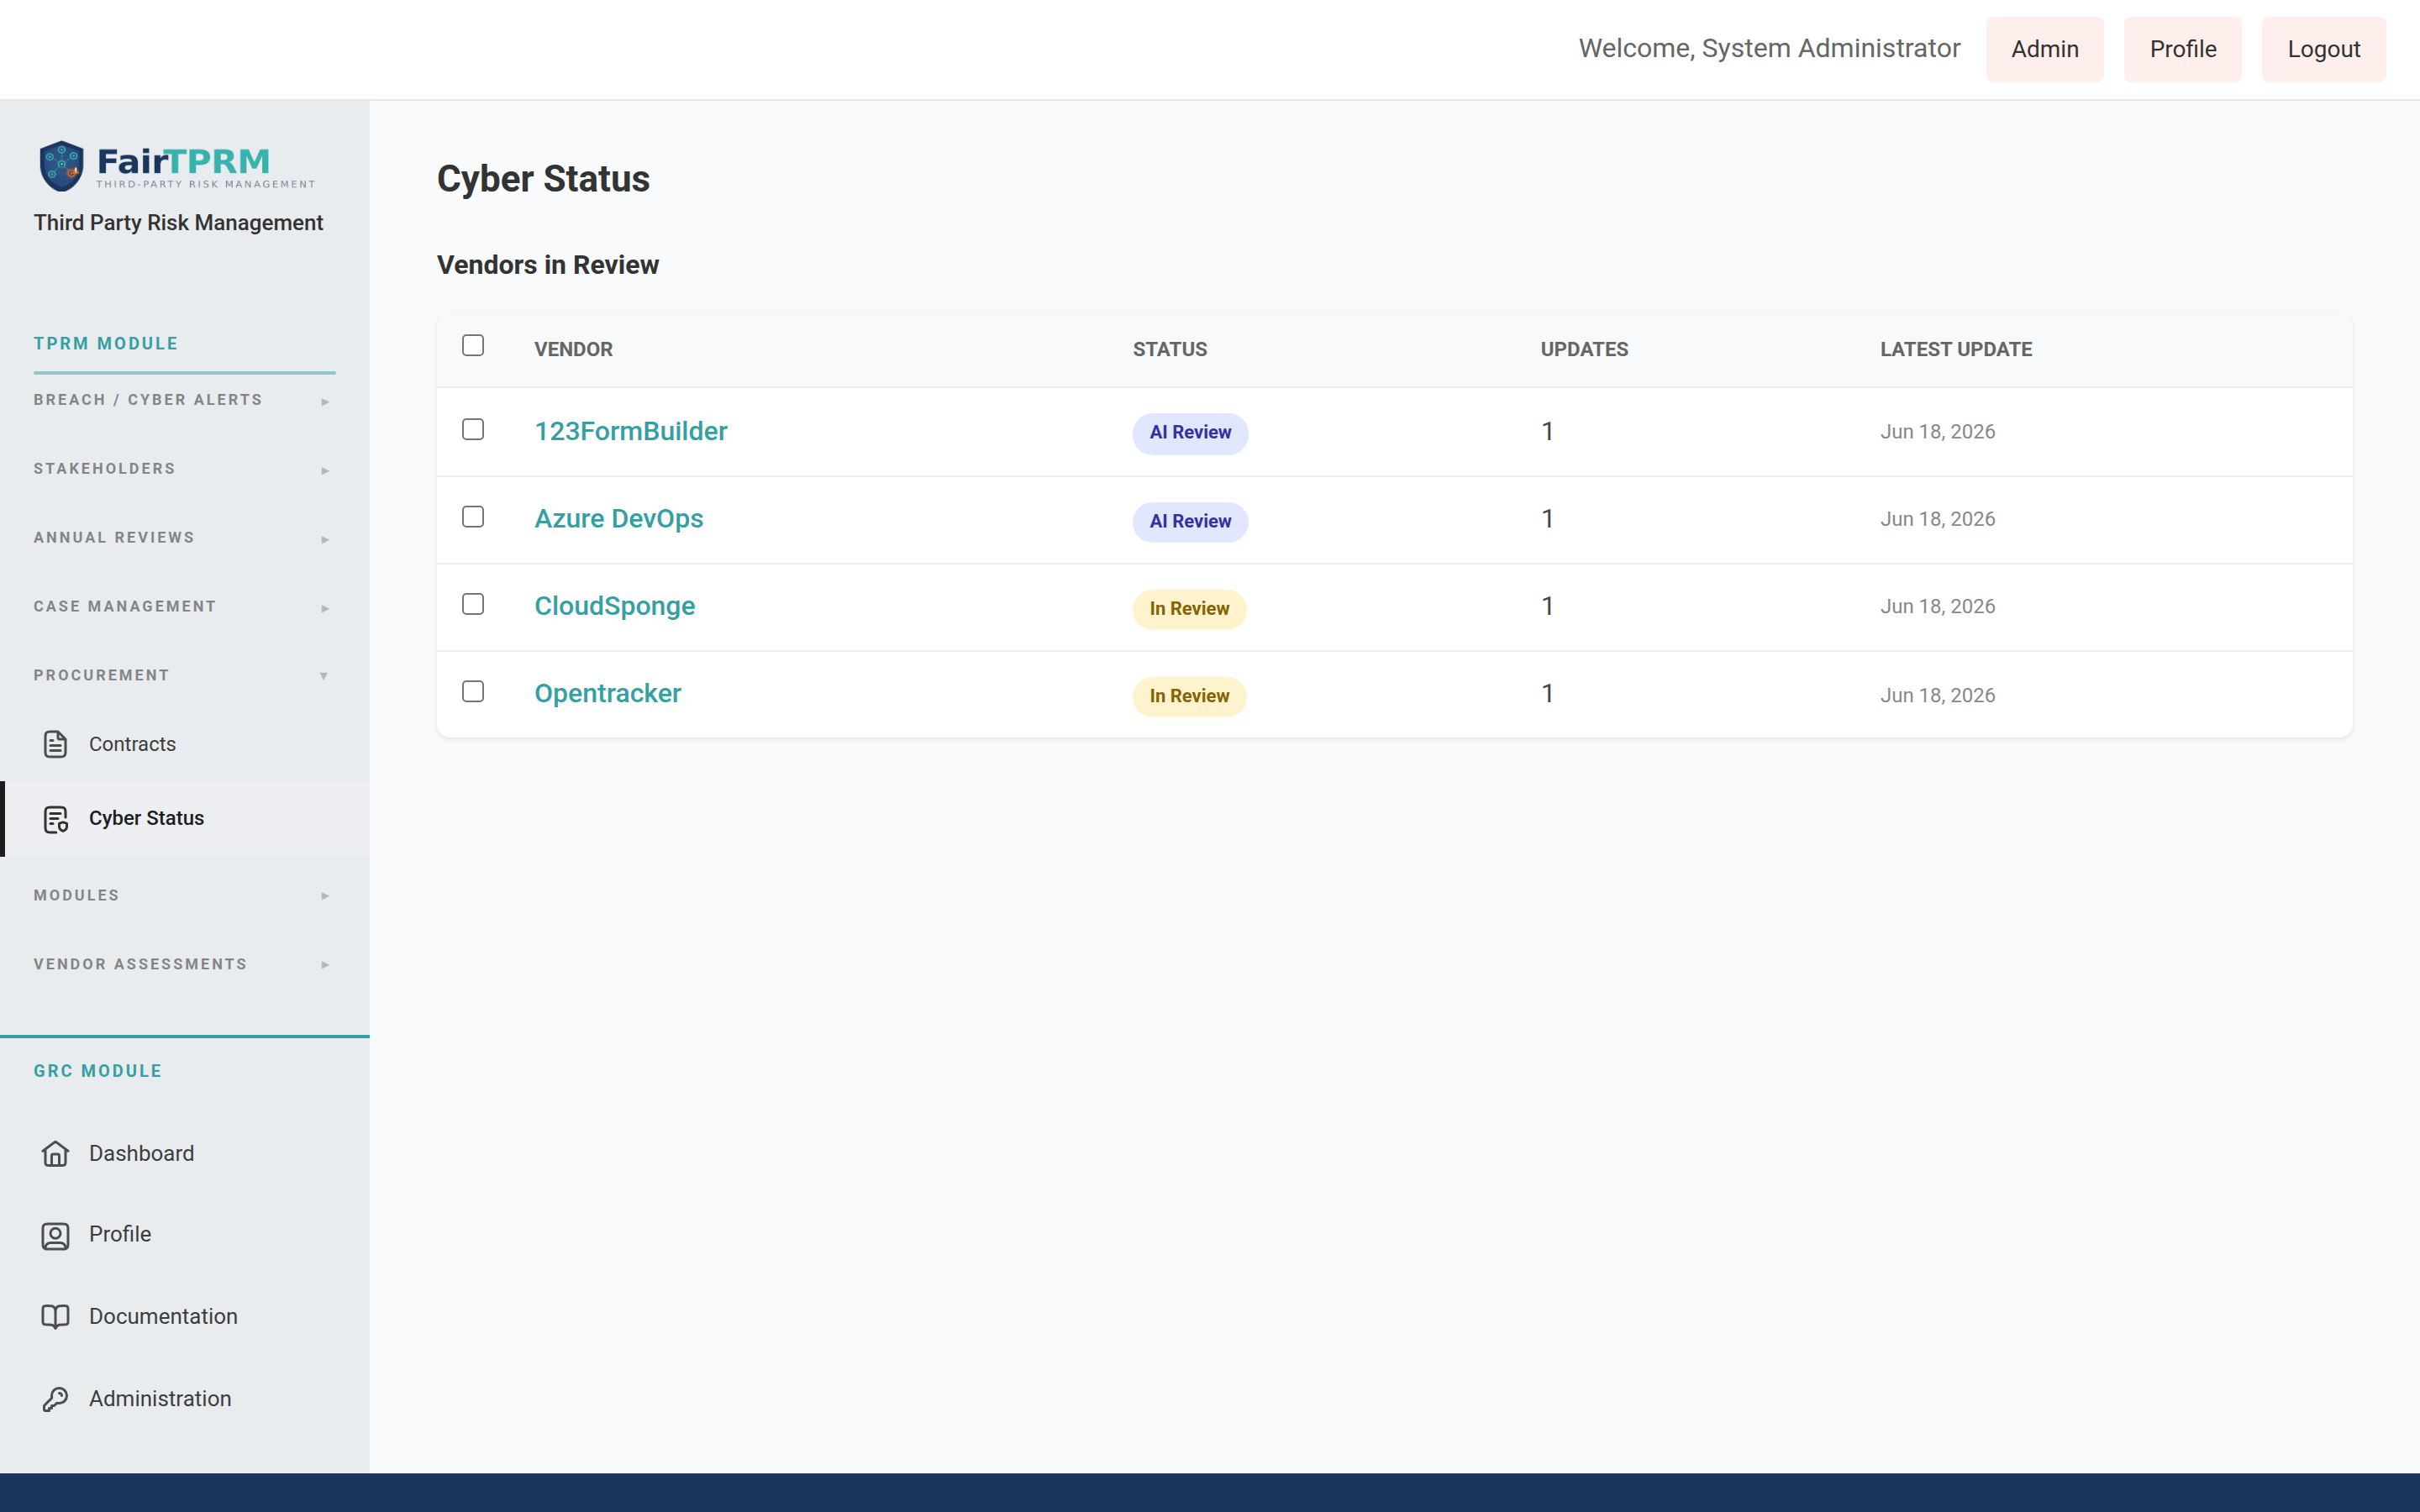The height and width of the screenshot is (1512, 2420).
Task: Expand the Case Management section
Action: coord(184,607)
